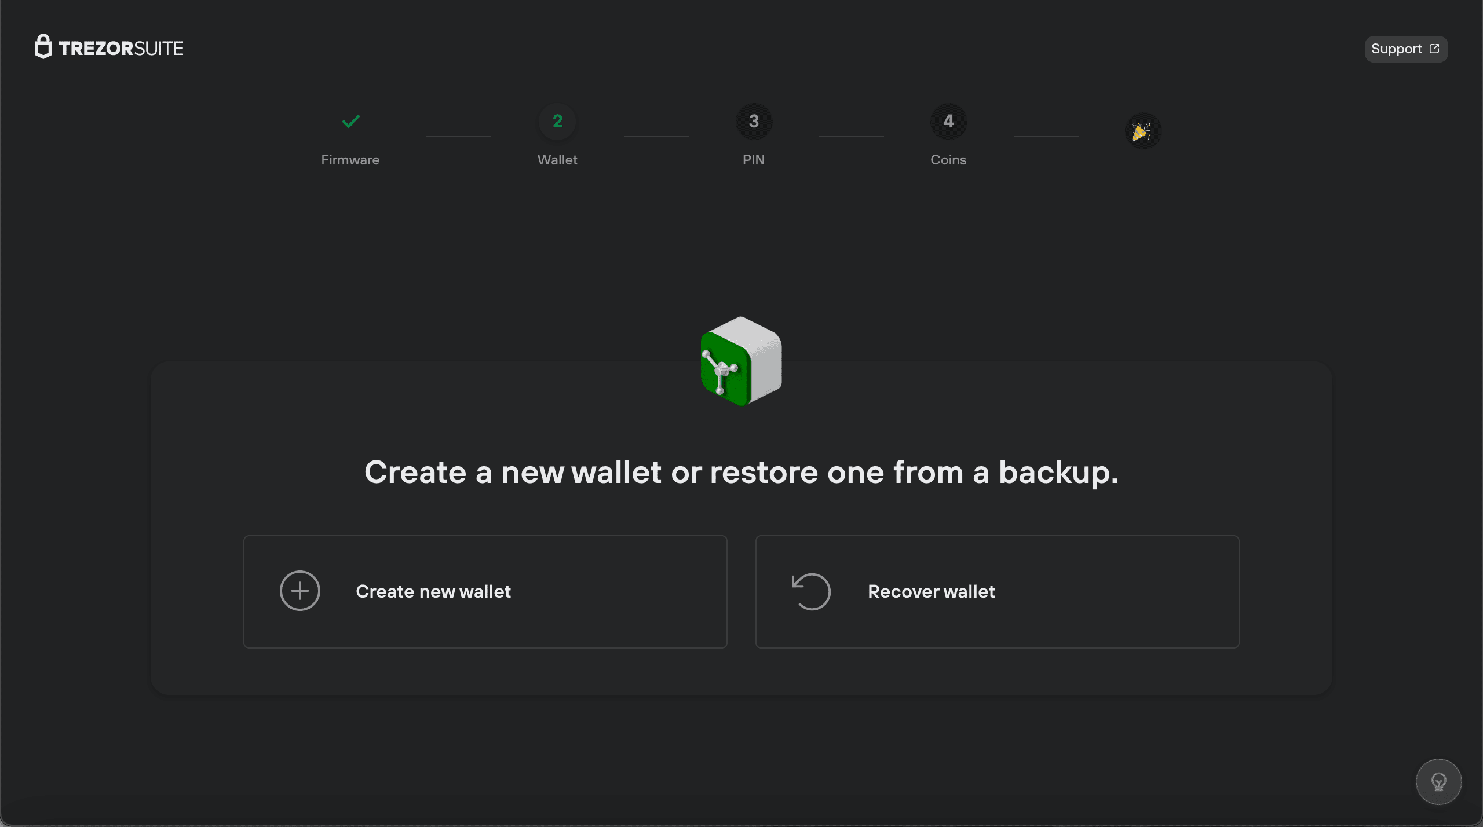Click the plus icon inside Create new wallet
1483x827 pixels.
click(300, 591)
